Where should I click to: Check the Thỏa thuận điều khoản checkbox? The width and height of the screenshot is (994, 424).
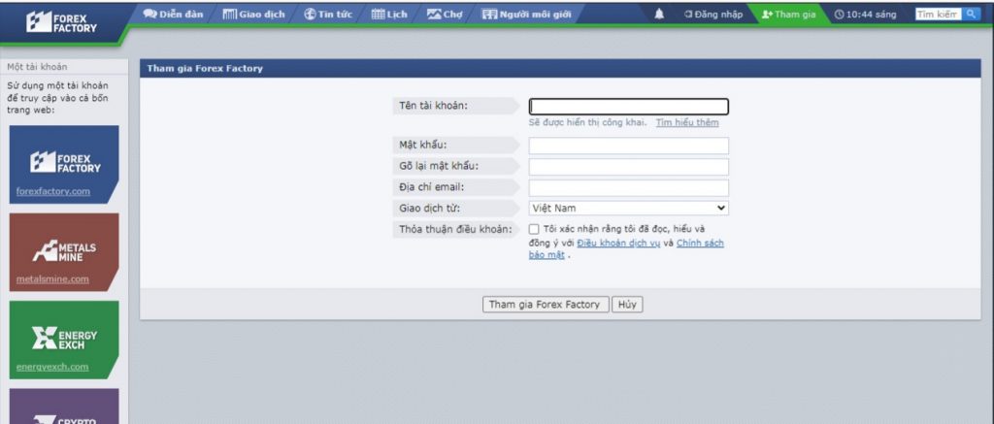(x=535, y=229)
